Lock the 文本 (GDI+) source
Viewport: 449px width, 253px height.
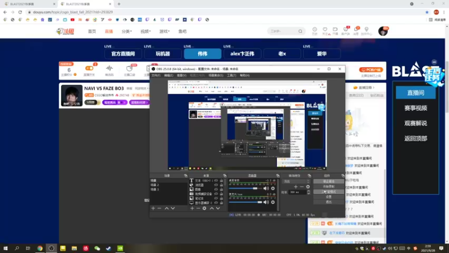coord(221,180)
